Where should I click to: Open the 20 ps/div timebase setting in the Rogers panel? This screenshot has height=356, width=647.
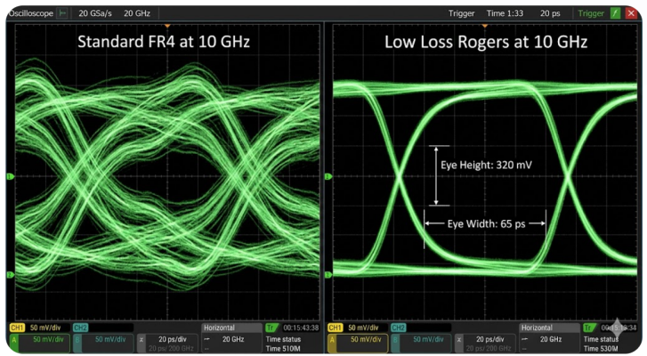point(490,339)
